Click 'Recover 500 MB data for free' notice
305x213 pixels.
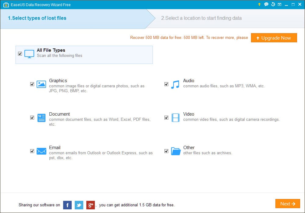(189, 38)
